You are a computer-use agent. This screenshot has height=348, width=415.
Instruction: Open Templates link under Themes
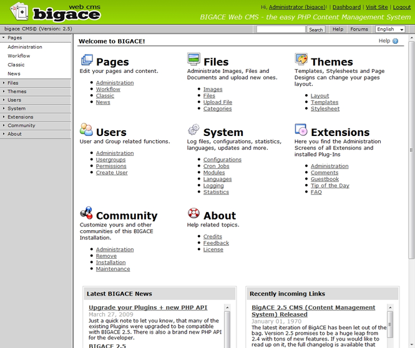point(325,102)
